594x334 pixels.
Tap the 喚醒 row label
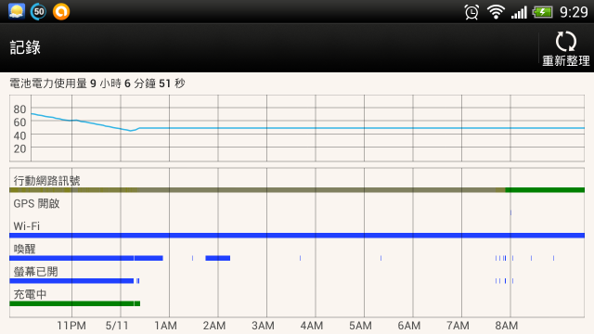coord(24,249)
